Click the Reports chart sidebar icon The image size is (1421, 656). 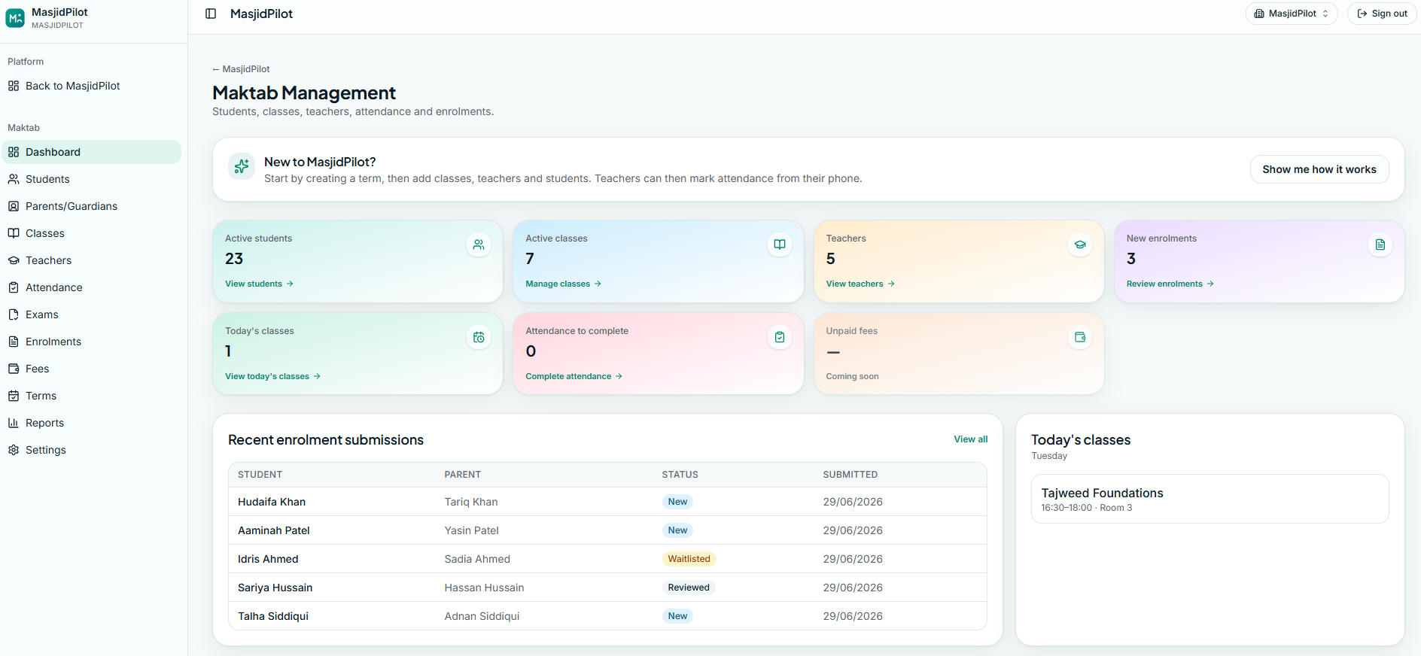click(14, 423)
